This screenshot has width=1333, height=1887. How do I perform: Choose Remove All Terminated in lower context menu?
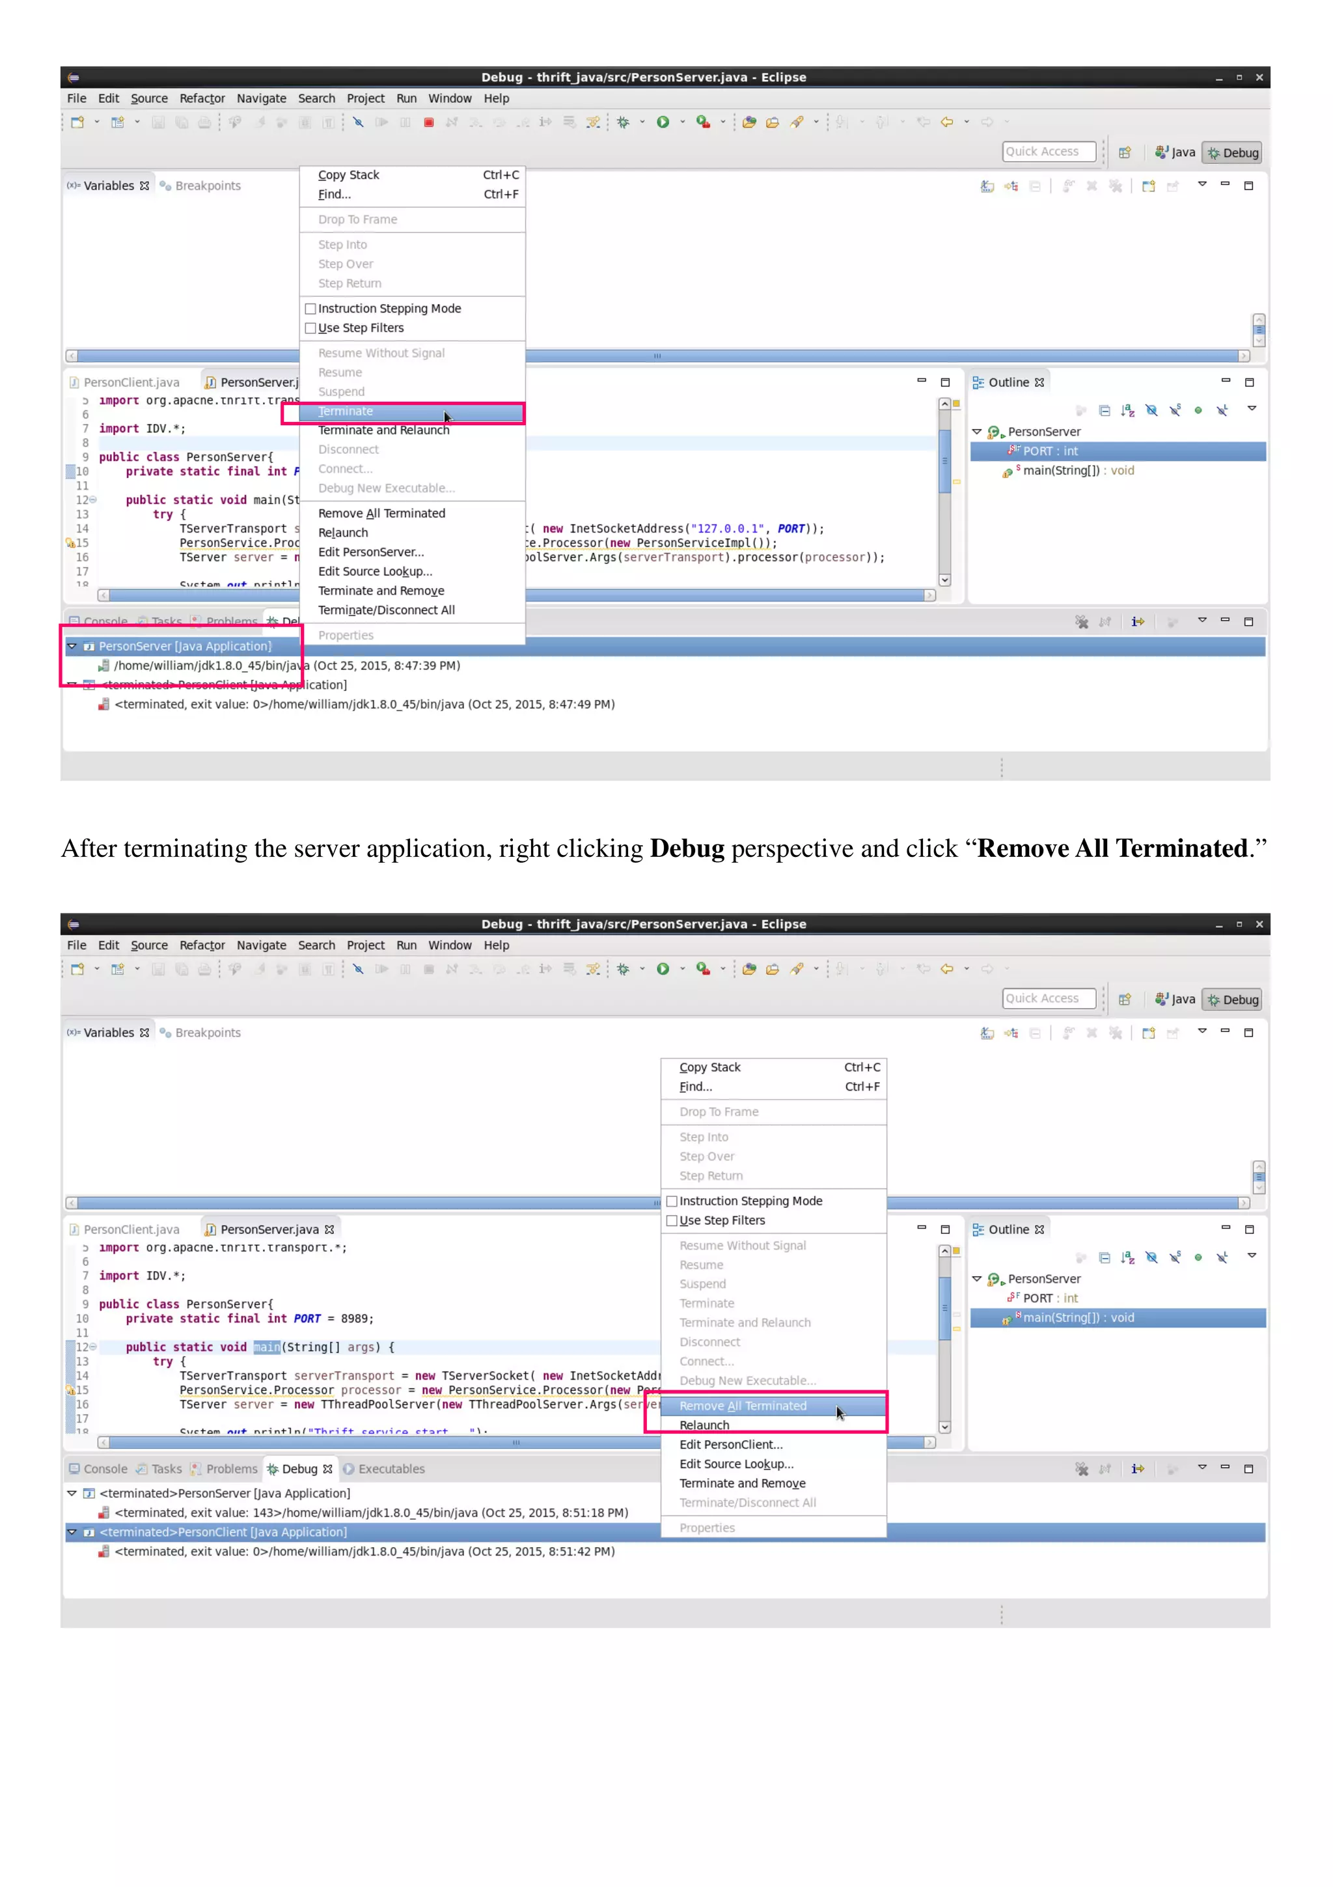coord(774,1406)
